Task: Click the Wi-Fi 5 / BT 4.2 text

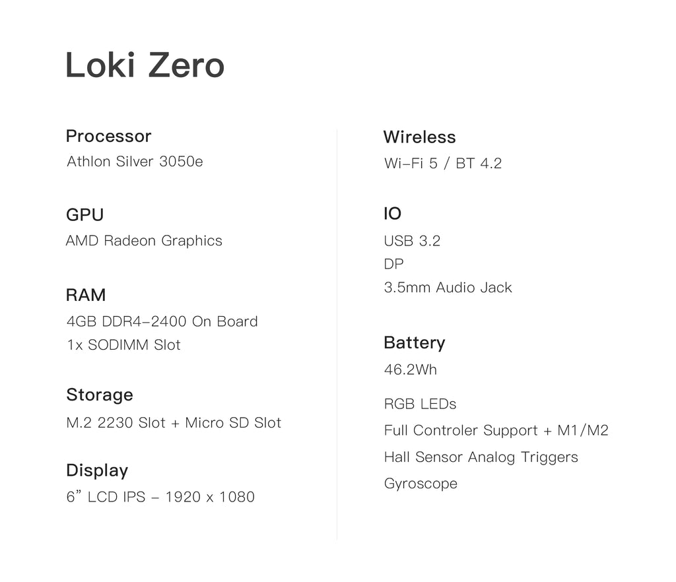Action: pyautogui.click(x=443, y=163)
